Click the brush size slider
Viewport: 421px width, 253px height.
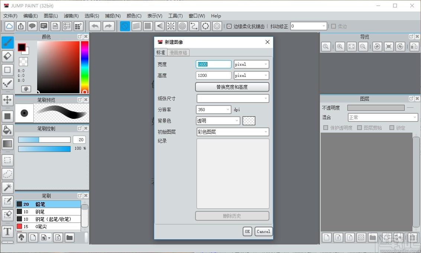click(44, 140)
